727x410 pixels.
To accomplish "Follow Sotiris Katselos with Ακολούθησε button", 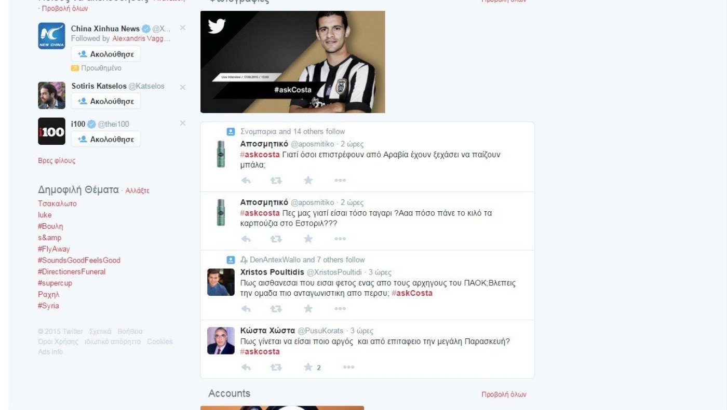I will click(106, 101).
